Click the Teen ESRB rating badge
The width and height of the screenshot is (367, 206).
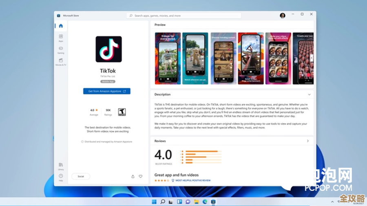(122, 112)
